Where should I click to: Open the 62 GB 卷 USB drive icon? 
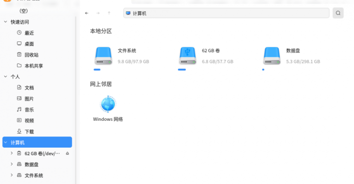[x=187, y=56]
